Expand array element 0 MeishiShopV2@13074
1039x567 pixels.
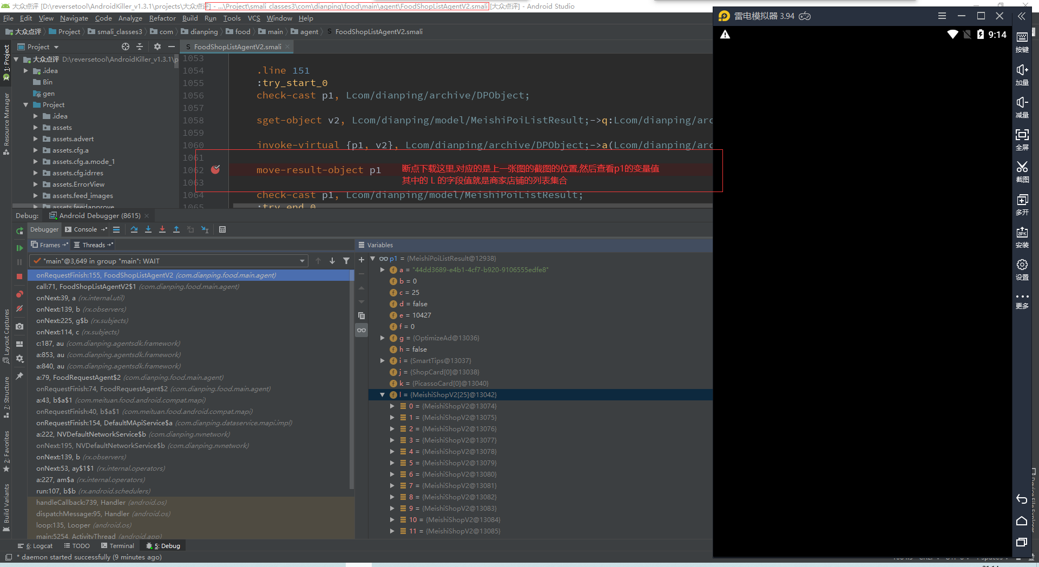[392, 406]
